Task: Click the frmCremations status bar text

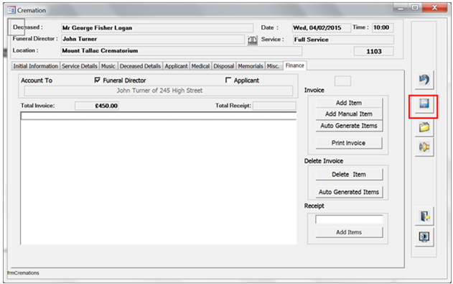Action: point(23,272)
